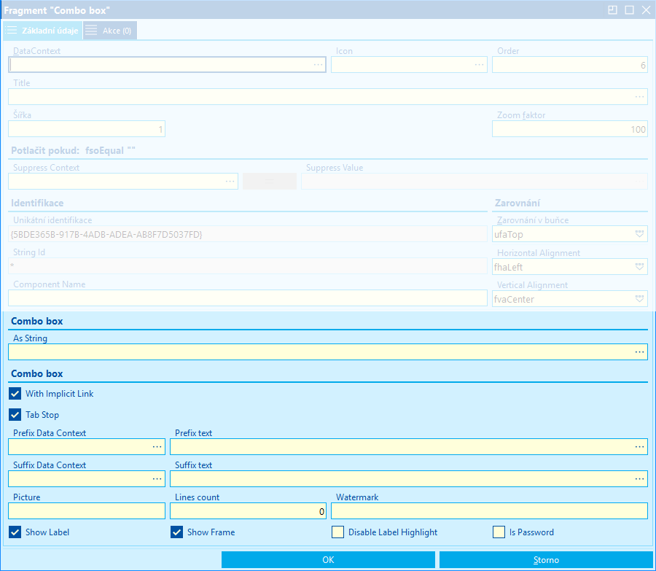Click the Watermark input field
Image resolution: width=656 pixels, height=571 pixels.
tap(490, 511)
